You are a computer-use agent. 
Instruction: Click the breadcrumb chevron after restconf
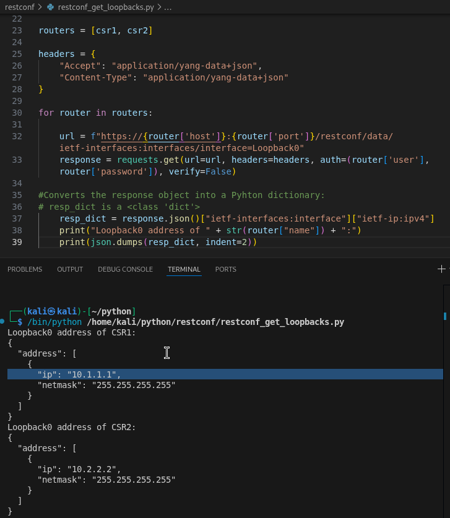(40, 7)
